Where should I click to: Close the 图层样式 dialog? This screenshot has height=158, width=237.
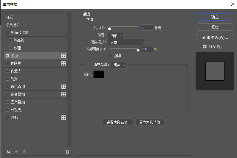tap(233, 4)
